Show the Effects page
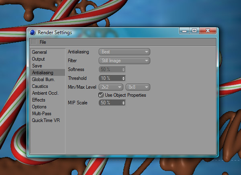Screen dimensions: 241x175 click(x=48, y=100)
